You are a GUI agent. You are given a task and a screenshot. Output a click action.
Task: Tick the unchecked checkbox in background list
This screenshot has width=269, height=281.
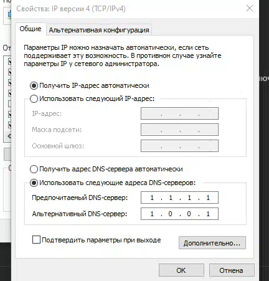(x=9, y=103)
